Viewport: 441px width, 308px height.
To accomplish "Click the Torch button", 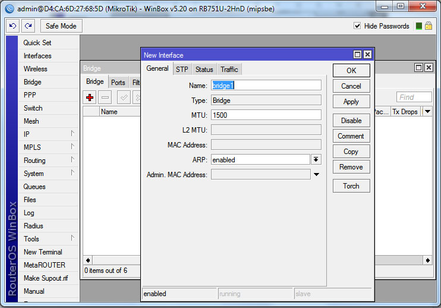I will pos(351,186).
